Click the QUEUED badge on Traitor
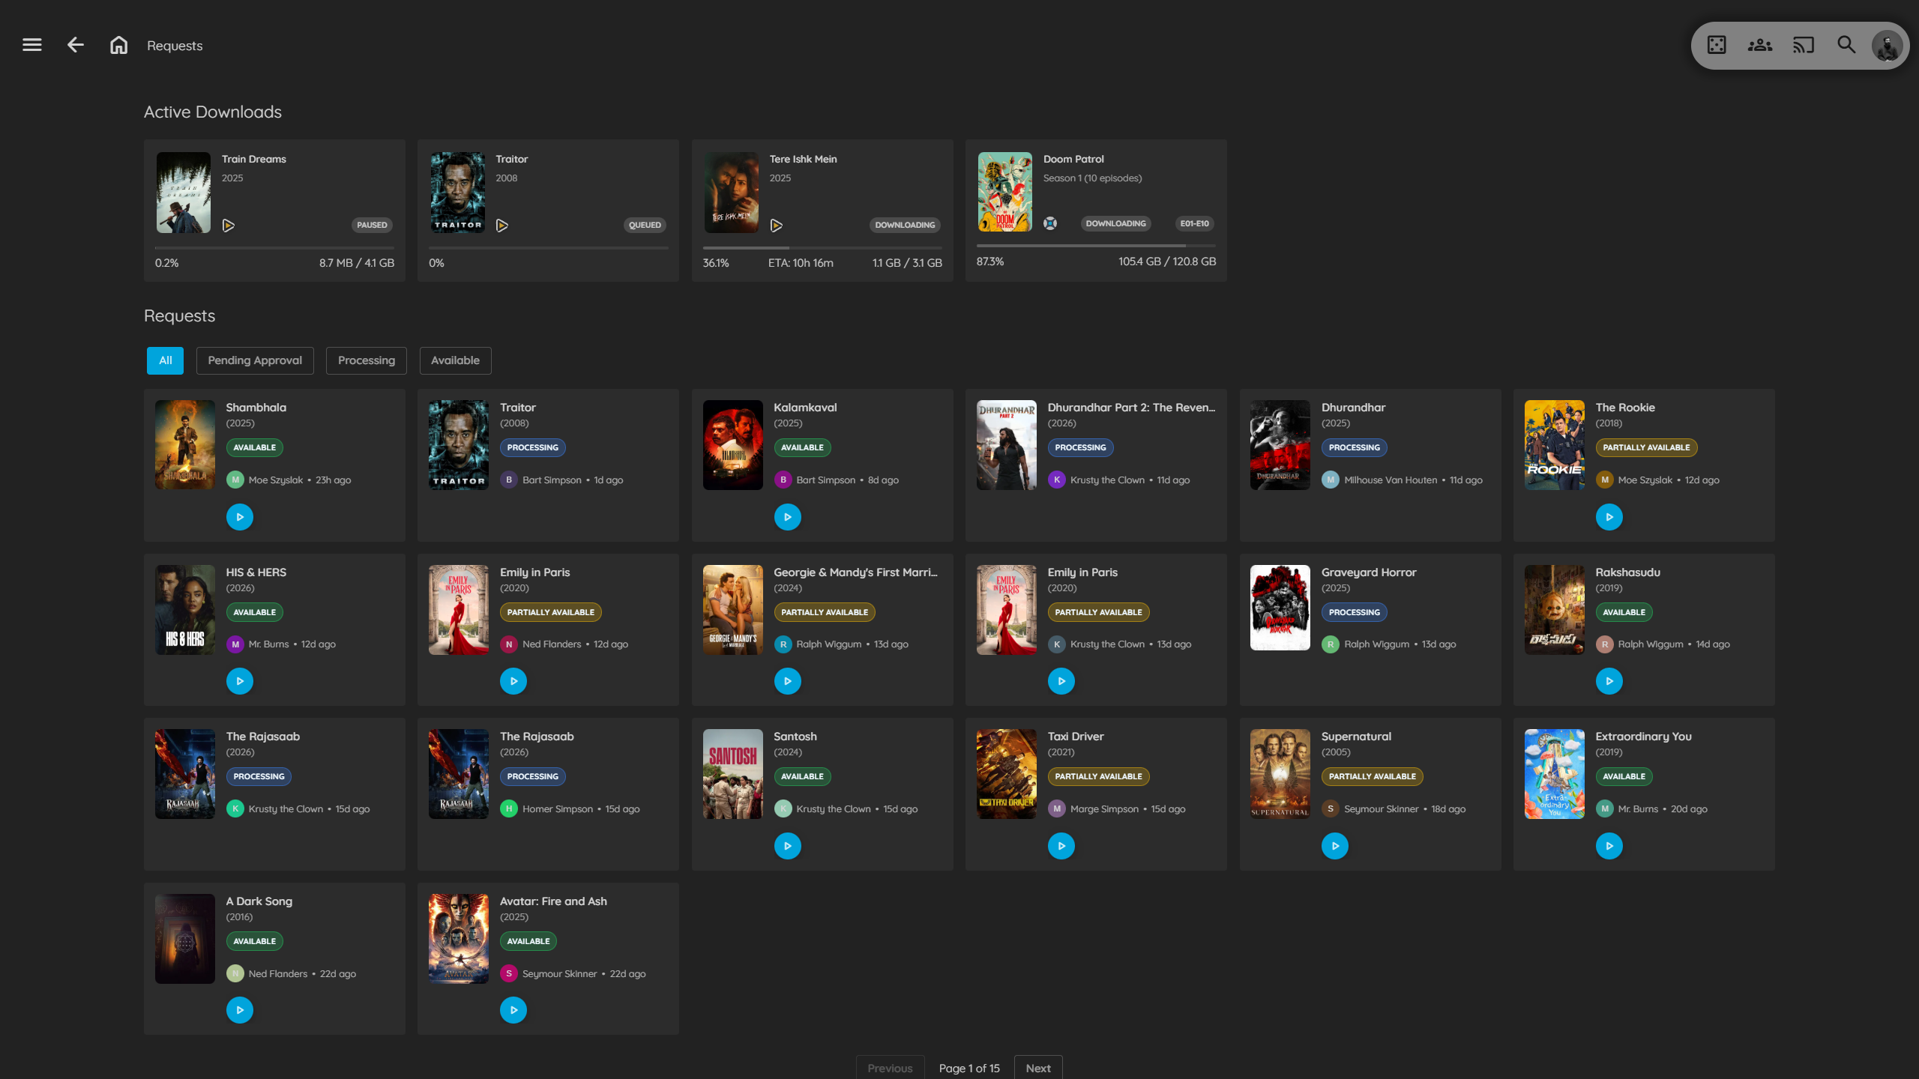The width and height of the screenshot is (1919, 1079). point(645,225)
